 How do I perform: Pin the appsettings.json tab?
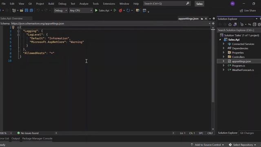tap(202, 19)
